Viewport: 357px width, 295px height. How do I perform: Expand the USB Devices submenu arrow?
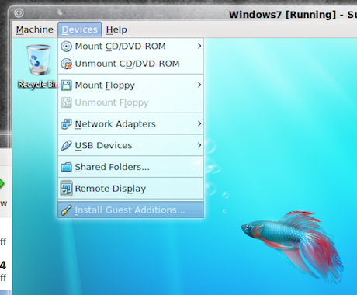(x=199, y=145)
